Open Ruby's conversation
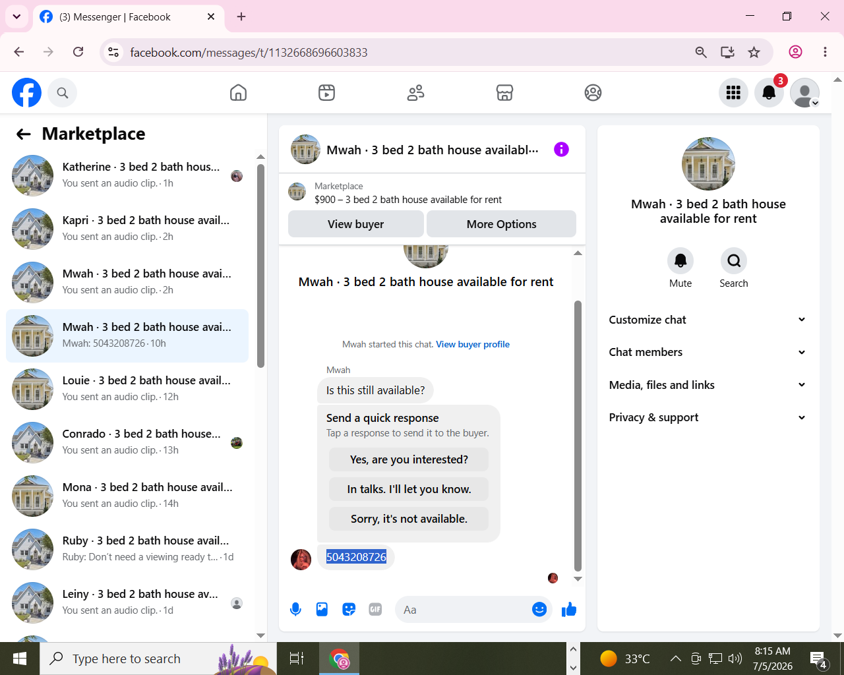Image resolution: width=844 pixels, height=675 pixels. coord(127,549)
